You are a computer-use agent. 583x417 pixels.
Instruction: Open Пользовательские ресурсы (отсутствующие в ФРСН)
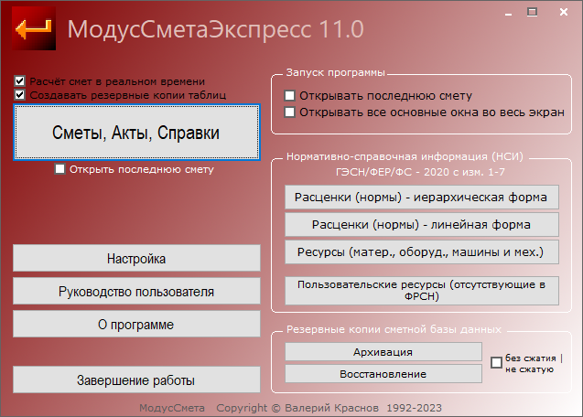click(x=422, y=291)
